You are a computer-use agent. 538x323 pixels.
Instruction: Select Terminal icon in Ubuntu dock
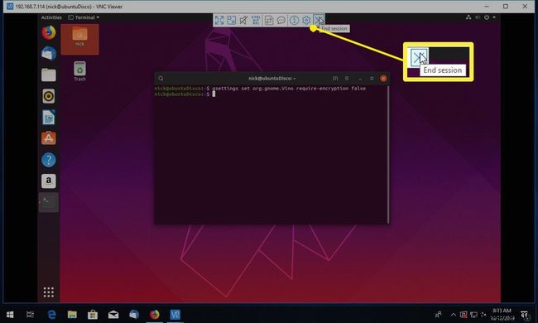pyautogui.click(x=49, y=203)
